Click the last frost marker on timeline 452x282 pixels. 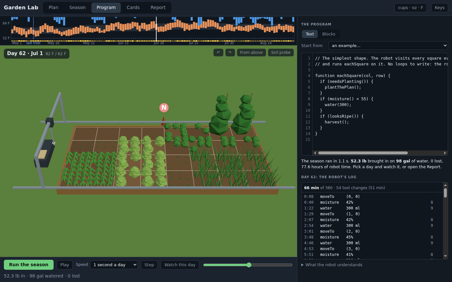[x=33, y=43]
